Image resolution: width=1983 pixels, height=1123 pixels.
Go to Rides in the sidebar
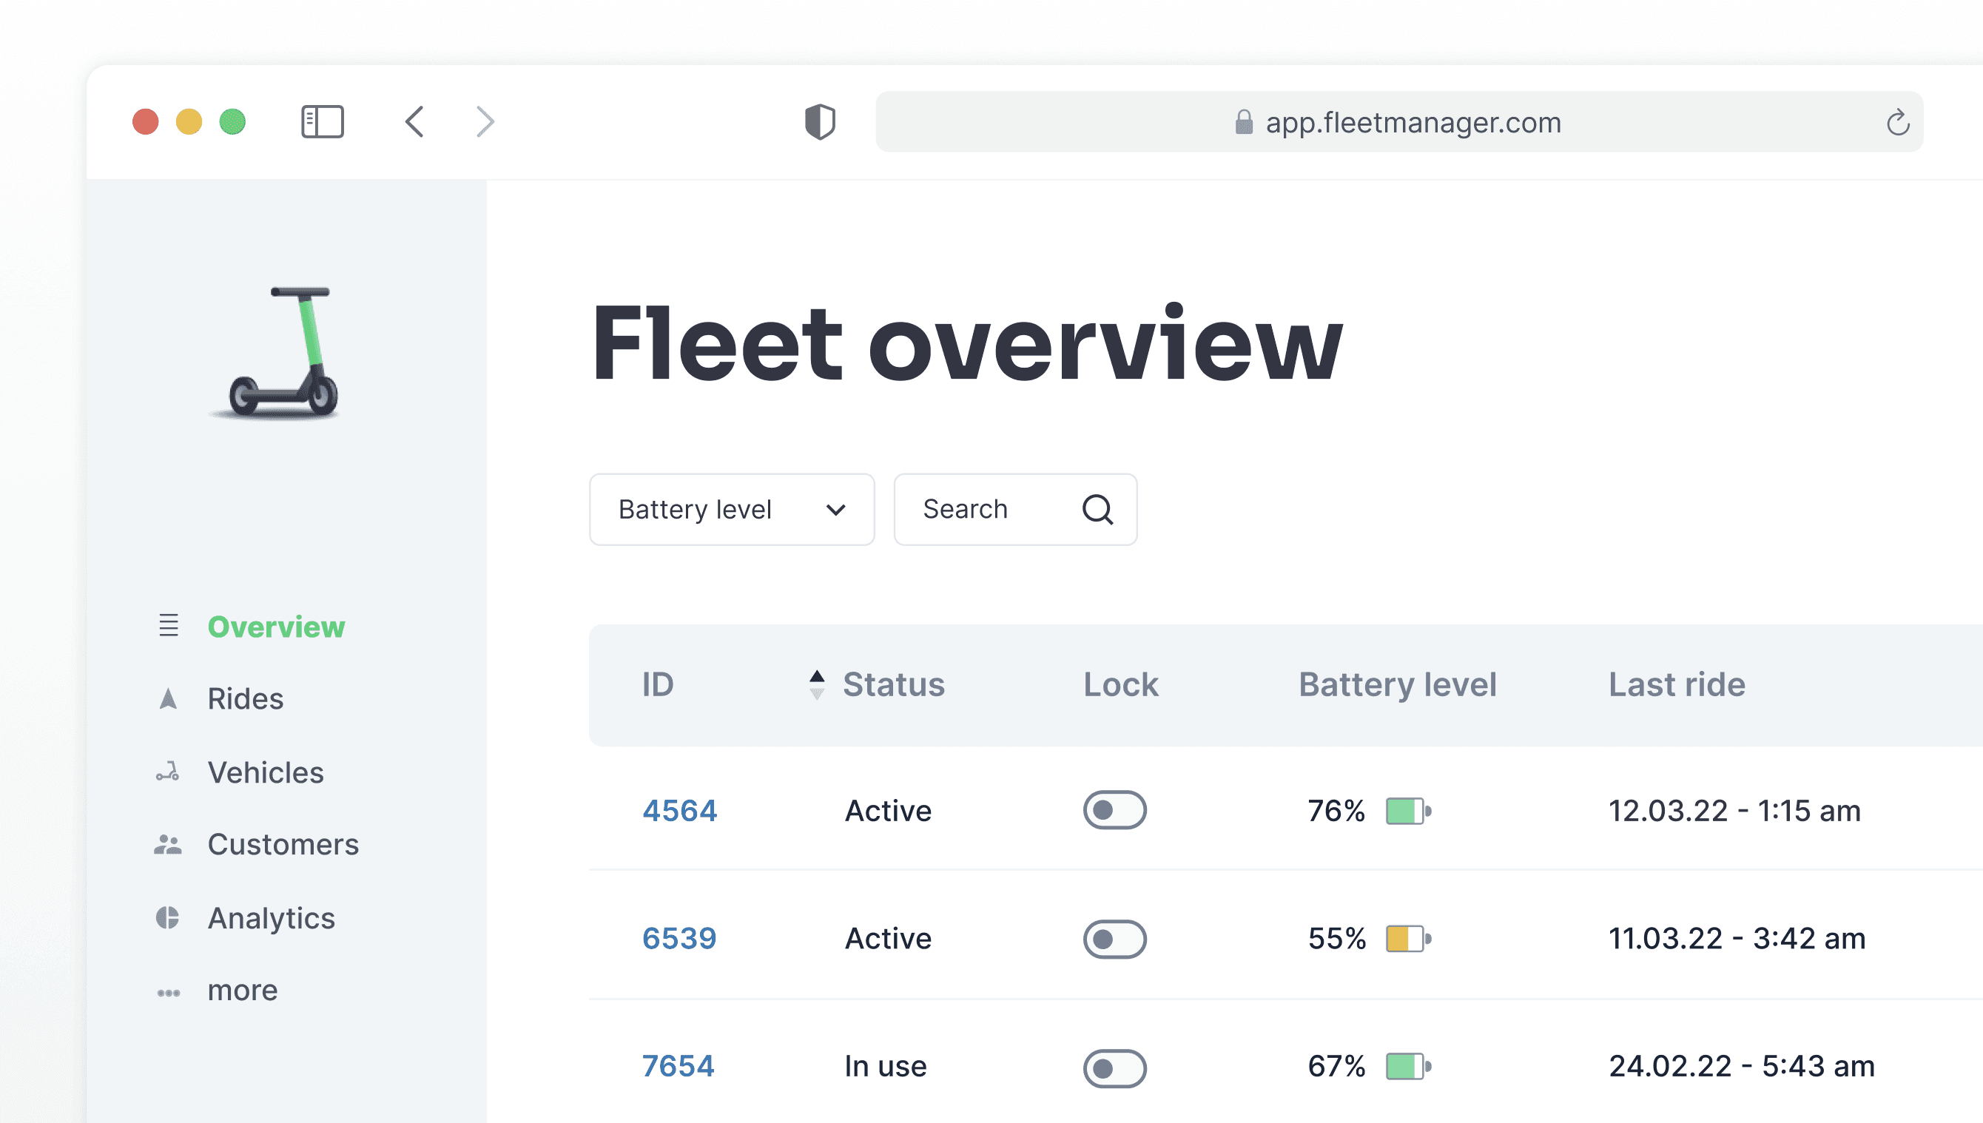point(244,699)
